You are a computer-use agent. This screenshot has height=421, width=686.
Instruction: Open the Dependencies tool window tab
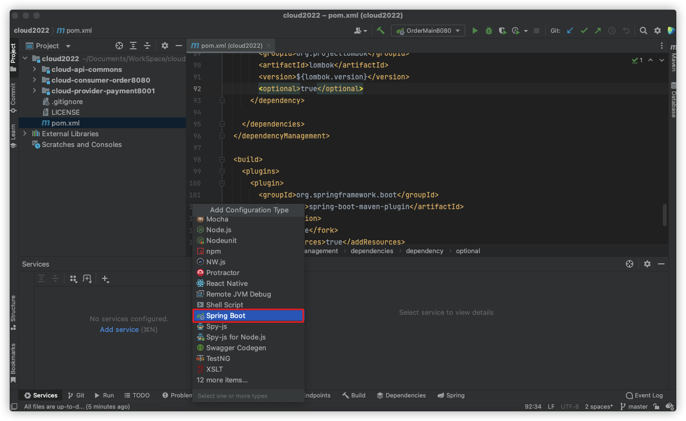tap(401, 395)
